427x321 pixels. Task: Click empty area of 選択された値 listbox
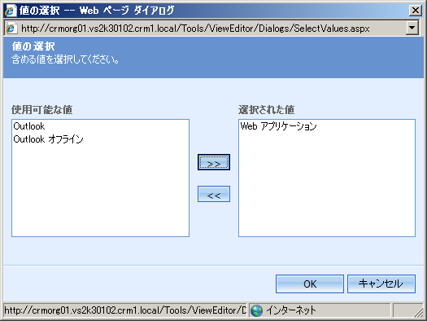[327, 186]
